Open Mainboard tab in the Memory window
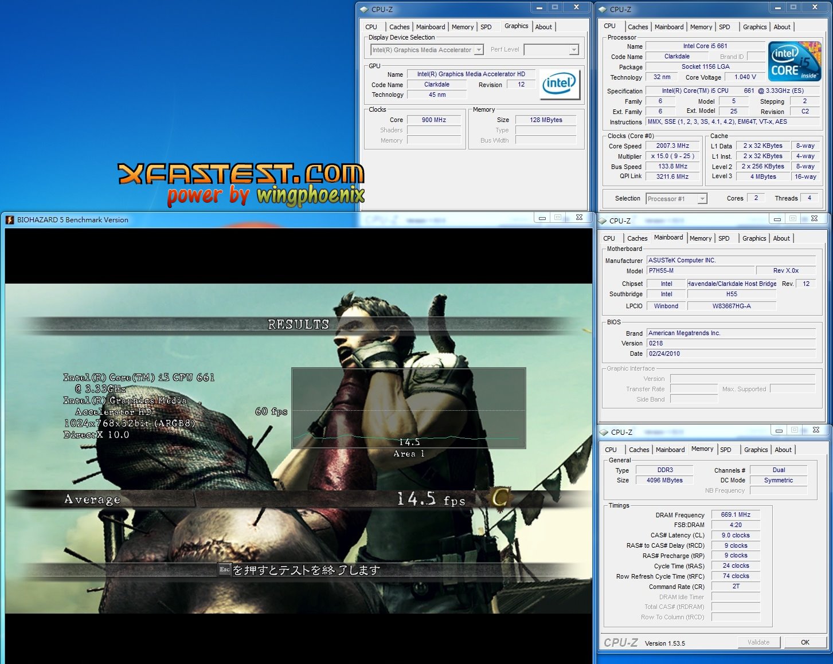 [x=670, y=450]
